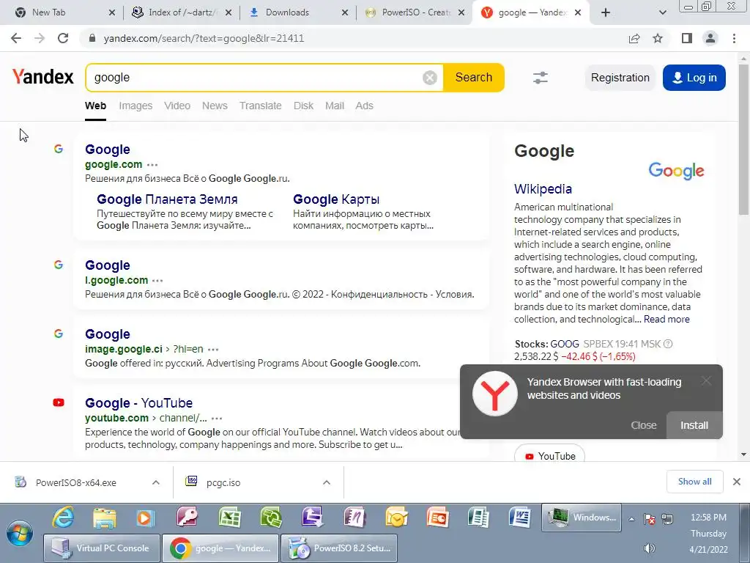Open the side panel icon in Chrome toolbar
Image resolution: width=750 pixels, height=563 pixels.
(687, 38)
